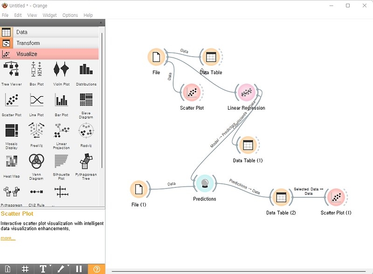373x274 pixels.
Task: Click the File node on canvas
Action: tap(156, 57)
